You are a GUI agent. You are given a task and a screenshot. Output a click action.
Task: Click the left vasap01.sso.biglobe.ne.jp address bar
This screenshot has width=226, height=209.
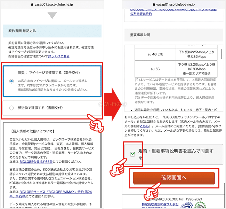point(52,5)
